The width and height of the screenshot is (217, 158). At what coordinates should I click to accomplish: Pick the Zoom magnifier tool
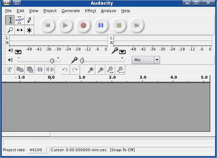click(10, 30)
